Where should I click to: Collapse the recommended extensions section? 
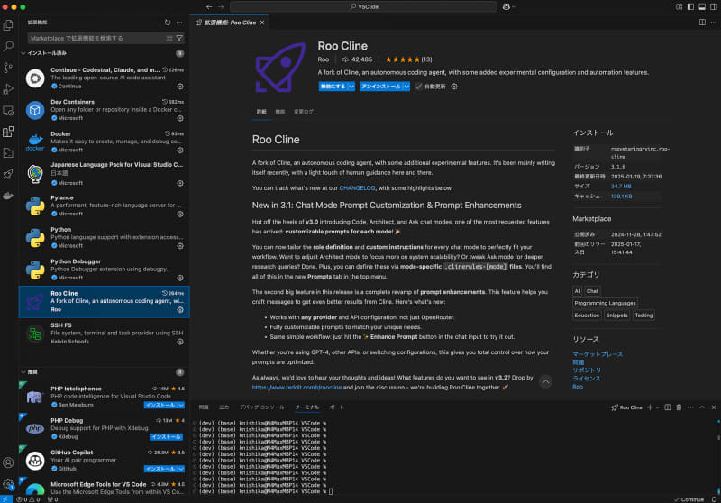click(x=23, y=372)
